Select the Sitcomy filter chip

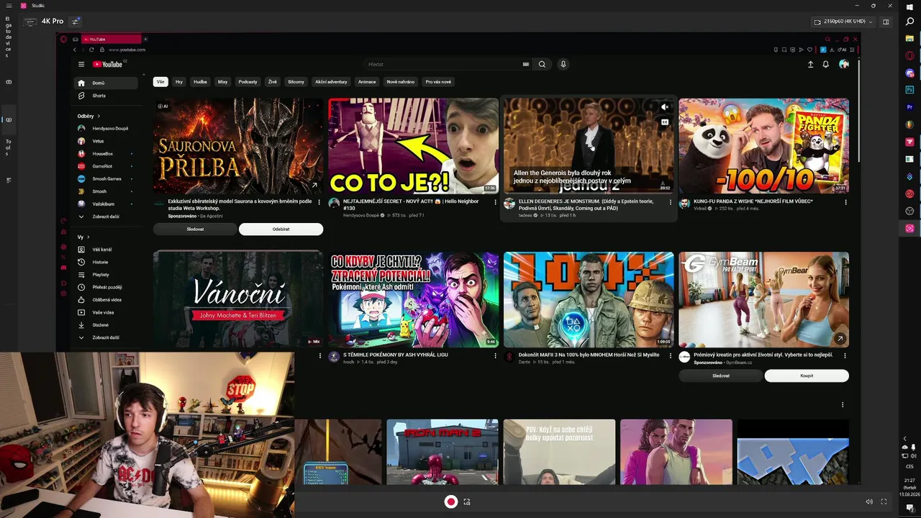(x=296, y=82)
